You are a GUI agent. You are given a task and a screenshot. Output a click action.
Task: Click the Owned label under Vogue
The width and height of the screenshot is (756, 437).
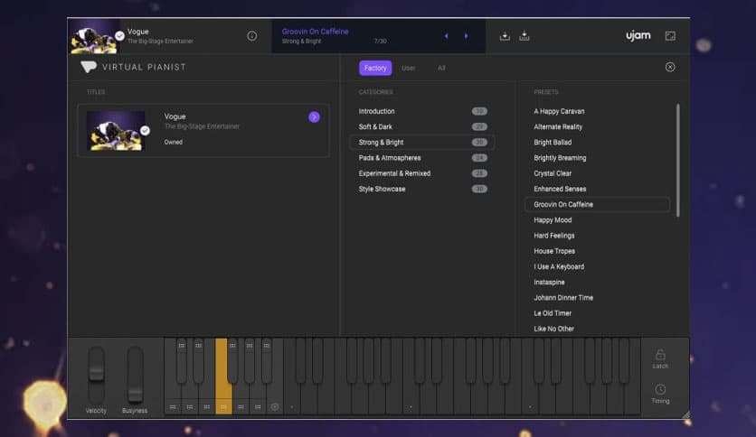click(173, 142)
